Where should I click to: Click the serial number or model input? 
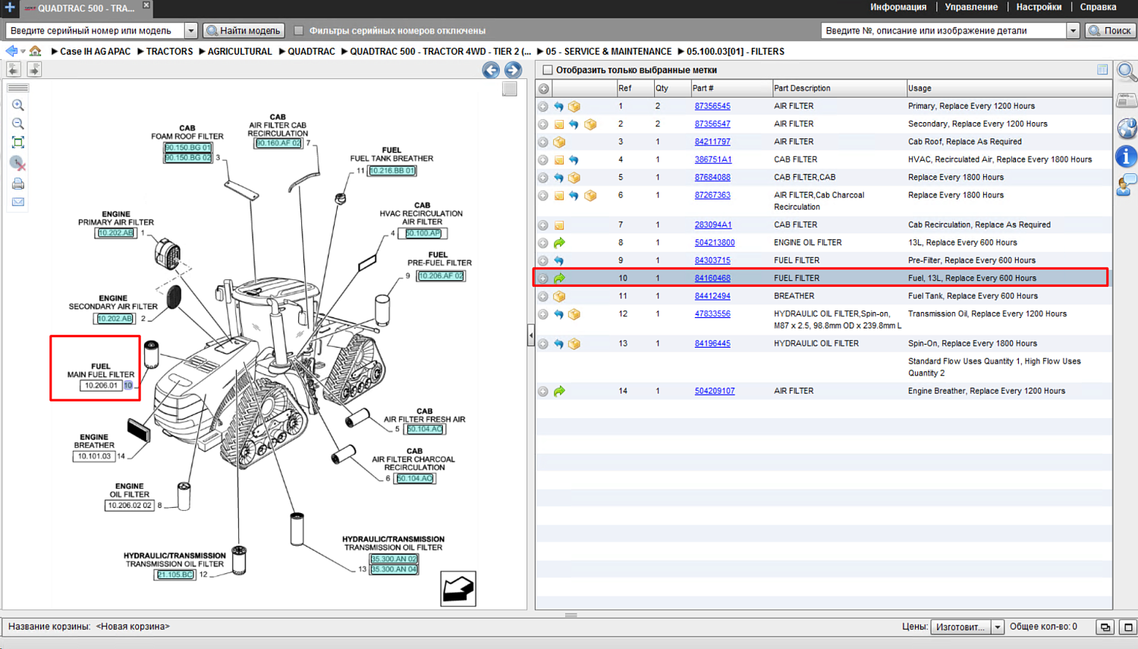(x=95, y=31)
